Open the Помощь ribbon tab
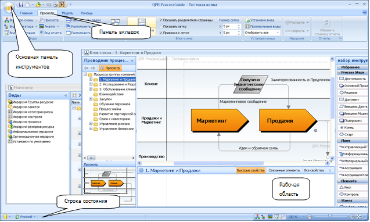This screenshot has height=222, width=370. (87, 13)
